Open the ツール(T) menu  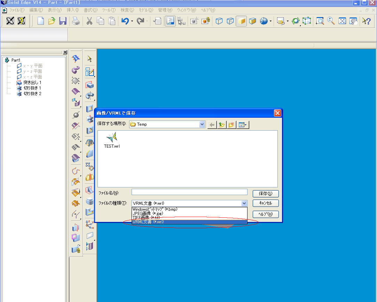(109, 10)
